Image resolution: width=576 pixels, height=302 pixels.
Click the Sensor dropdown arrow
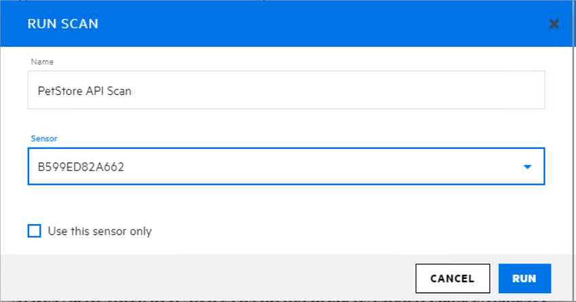pos(528,167)
